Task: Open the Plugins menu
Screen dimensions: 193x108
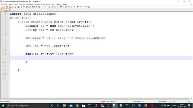Action: (58, 4)
